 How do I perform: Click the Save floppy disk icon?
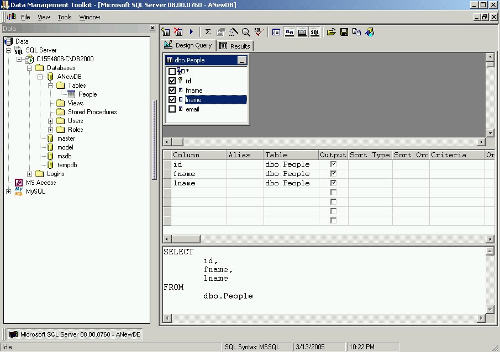pos(344,32)
